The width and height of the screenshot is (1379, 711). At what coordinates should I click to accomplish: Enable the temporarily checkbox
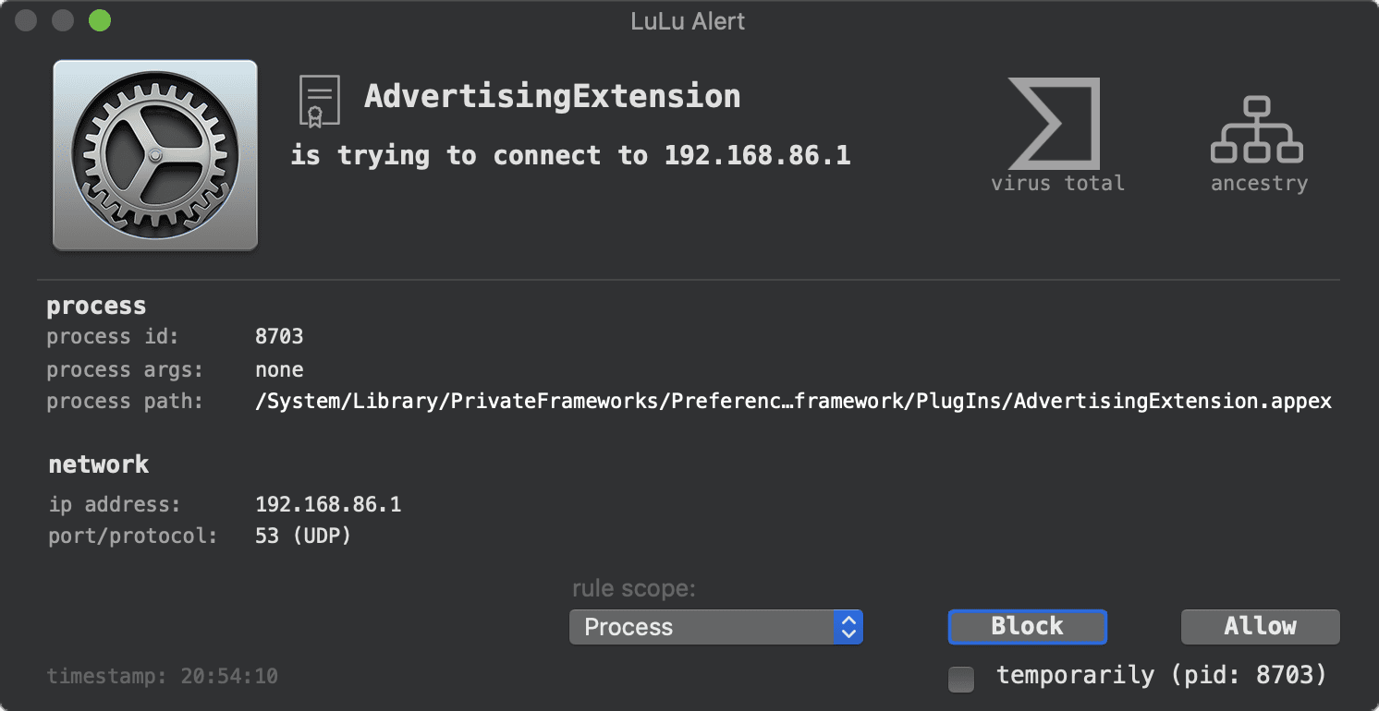[961, 679]
